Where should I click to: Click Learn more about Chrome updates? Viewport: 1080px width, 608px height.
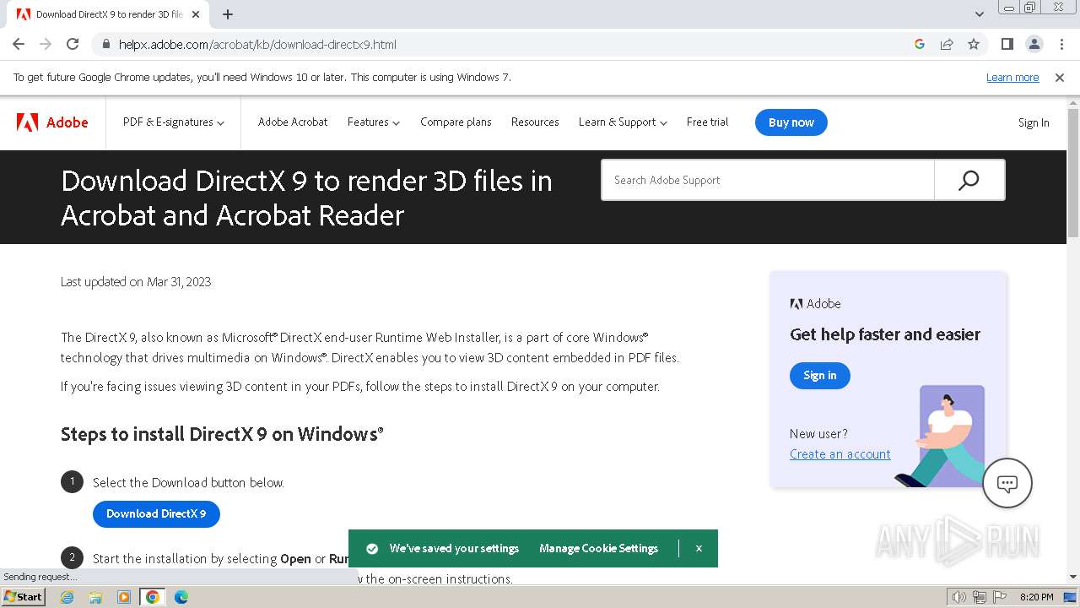1012,78
